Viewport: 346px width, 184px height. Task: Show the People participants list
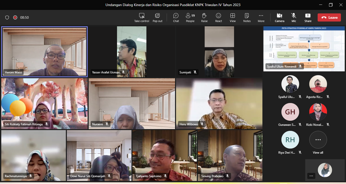click(x=190, y=17)
